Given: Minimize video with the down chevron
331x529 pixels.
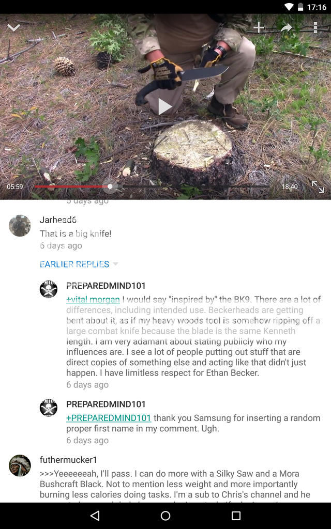Looking at the screenshot, I should 14,28.
